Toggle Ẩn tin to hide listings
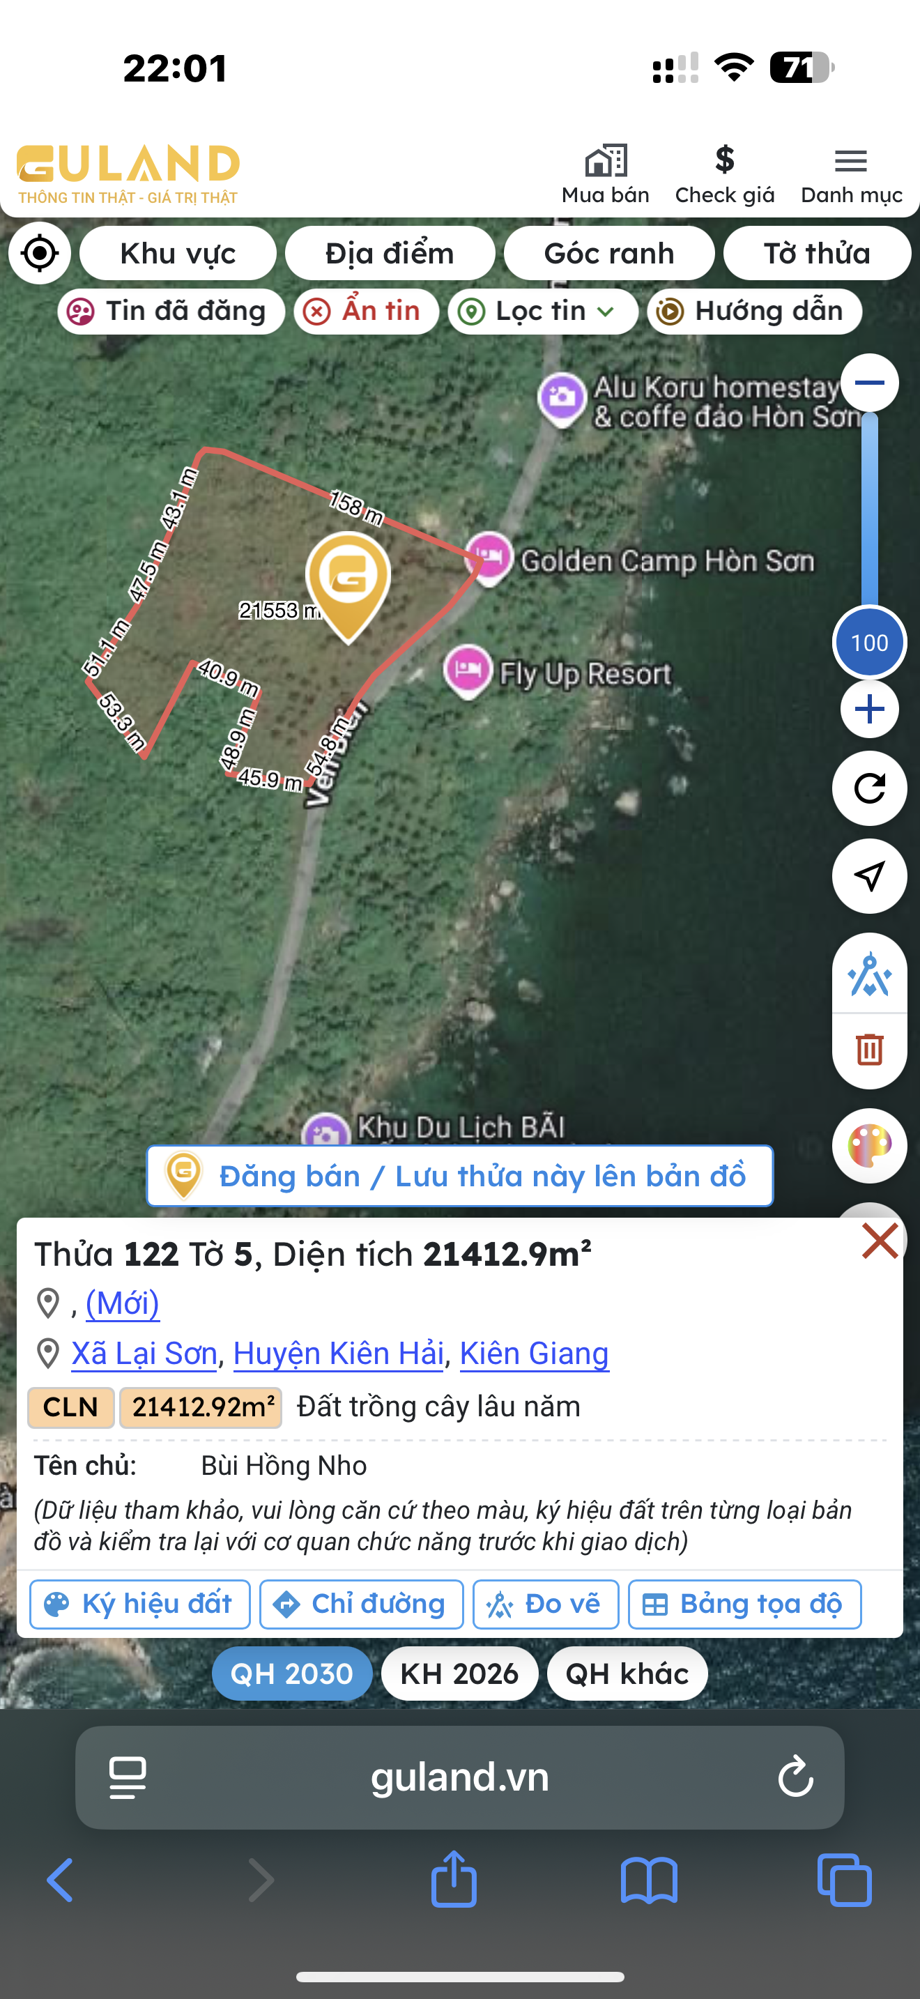920x1999 pixels. pos(366,311)
